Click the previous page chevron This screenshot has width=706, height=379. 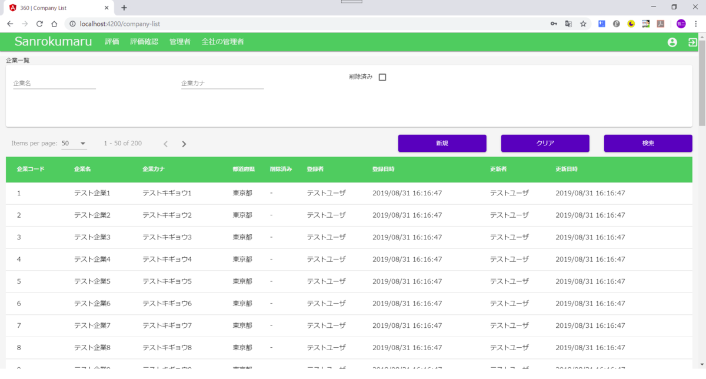(165, 143)
